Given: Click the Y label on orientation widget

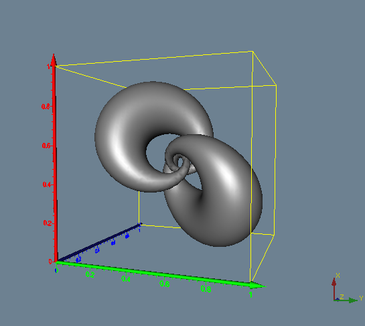Looking at the screenshot, I should (361, 298).
